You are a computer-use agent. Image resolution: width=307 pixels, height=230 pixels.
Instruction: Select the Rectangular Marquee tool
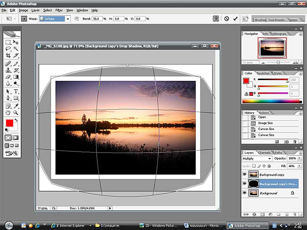coord(8,42)
